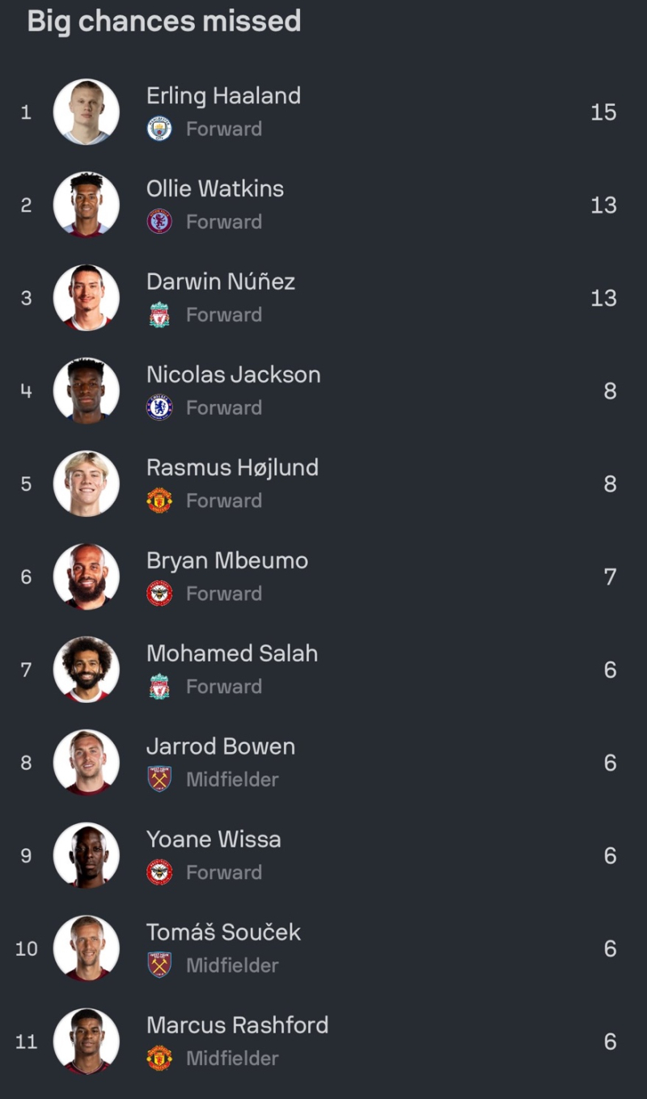Click the Brentford crest beside Yoane Wissa
The height and width of the screenshot is (1099, 647).
click(159, 873)
